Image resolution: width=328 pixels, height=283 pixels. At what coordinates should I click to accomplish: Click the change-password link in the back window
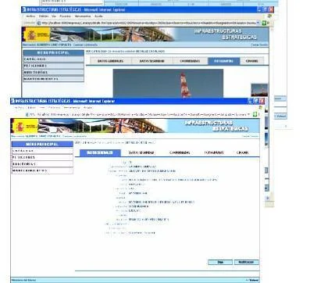(x=85, y=45)
